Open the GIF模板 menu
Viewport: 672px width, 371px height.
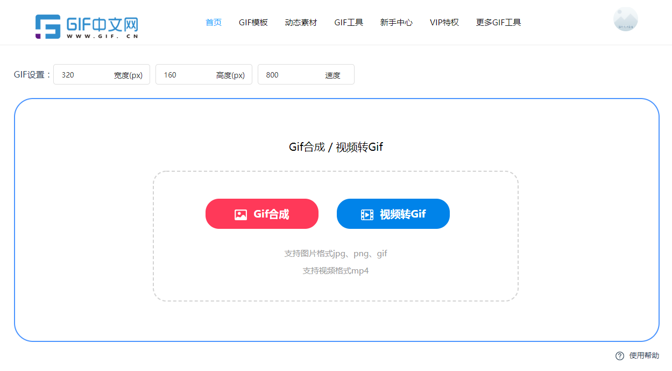253,22
